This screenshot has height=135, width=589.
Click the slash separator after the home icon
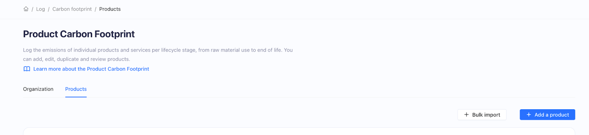pyautogui.click(x=32, y=9)
